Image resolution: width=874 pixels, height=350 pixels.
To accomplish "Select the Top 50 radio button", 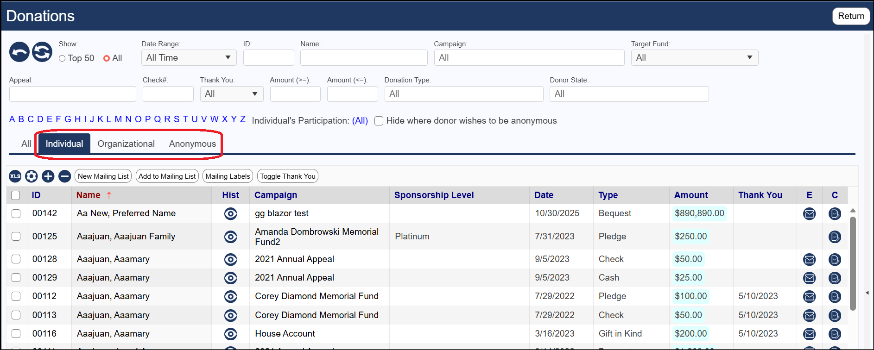I will point(62,58).
